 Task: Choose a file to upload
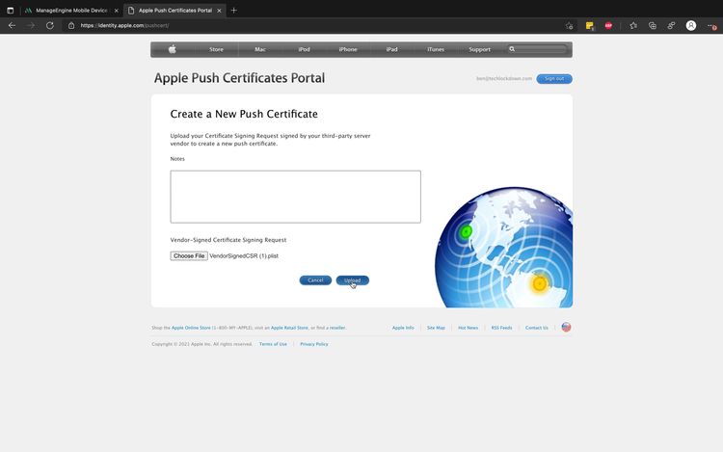point(189,255)
